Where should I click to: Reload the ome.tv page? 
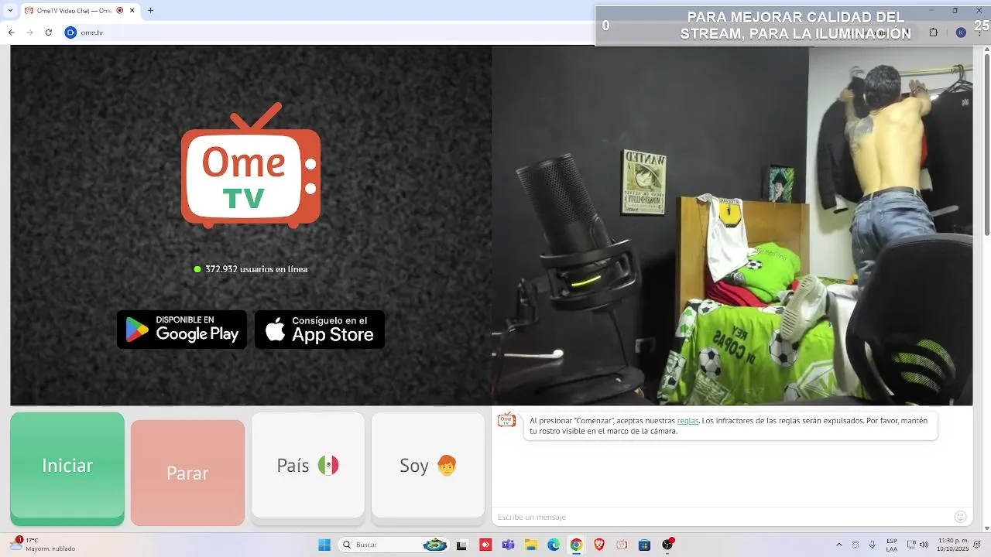49,32
